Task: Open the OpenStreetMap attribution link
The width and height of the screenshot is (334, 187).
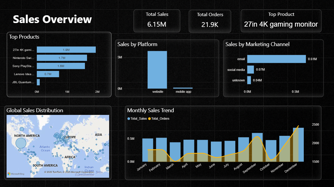Action: point(85,174)
